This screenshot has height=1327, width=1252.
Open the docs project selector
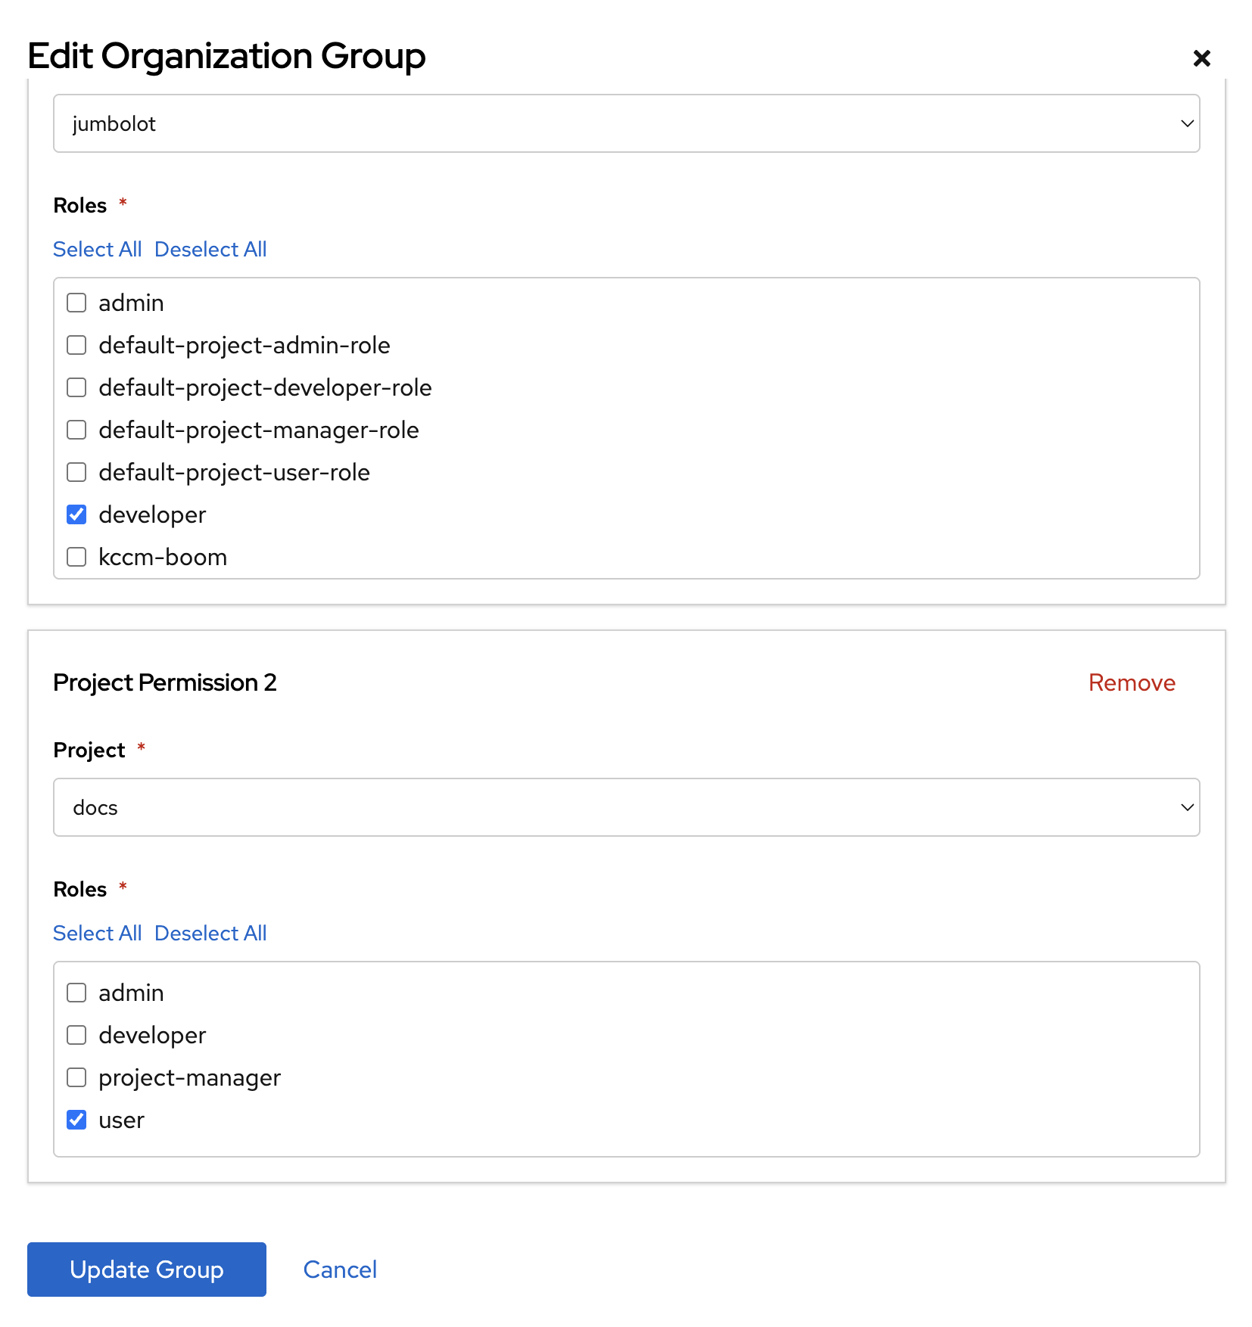(606, 807)
